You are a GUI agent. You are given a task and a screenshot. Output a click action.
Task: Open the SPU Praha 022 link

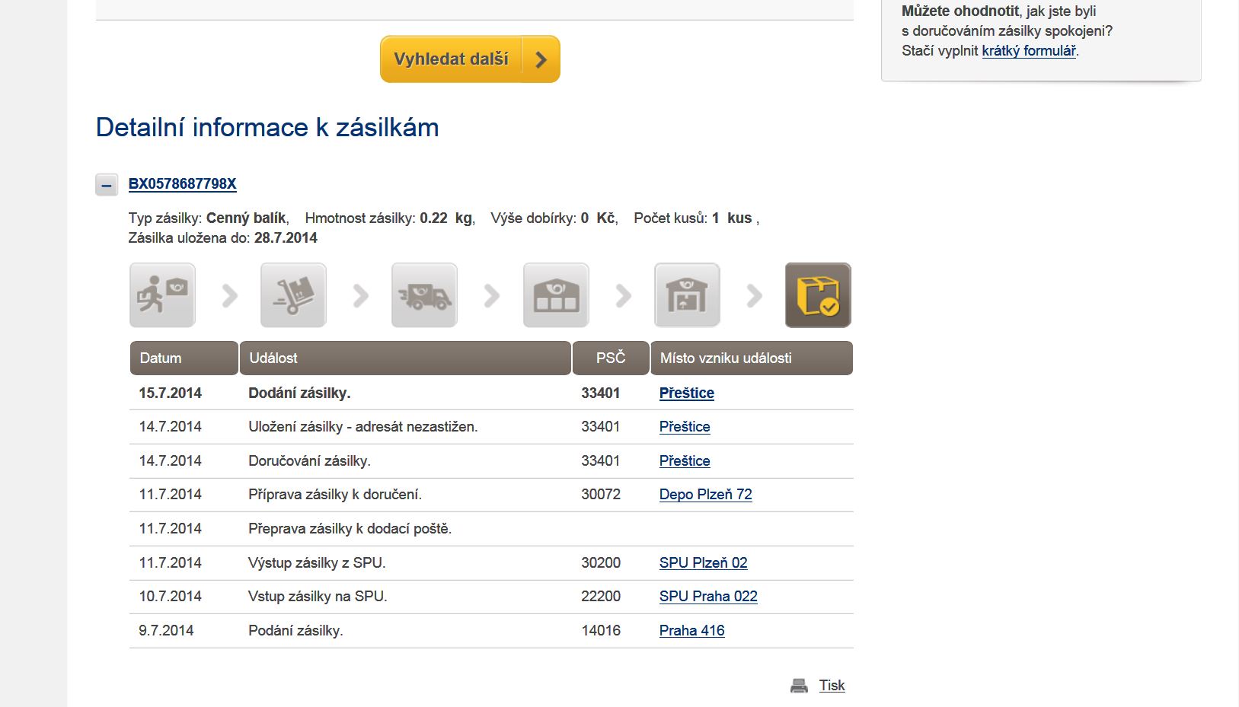[x=708, y=596]
